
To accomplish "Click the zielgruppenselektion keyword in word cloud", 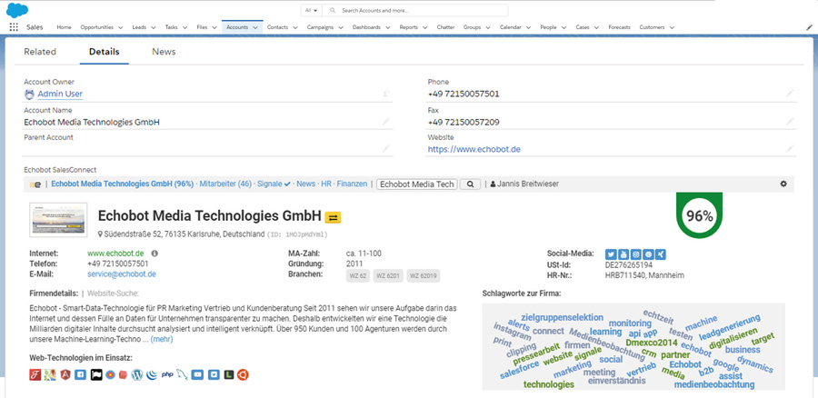I will [x=562, y=317].
